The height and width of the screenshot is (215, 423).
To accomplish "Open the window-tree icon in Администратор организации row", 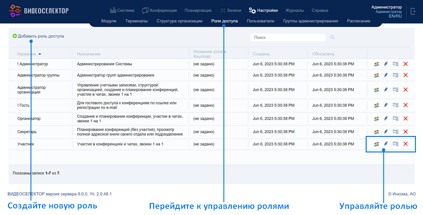I will 395,90.
